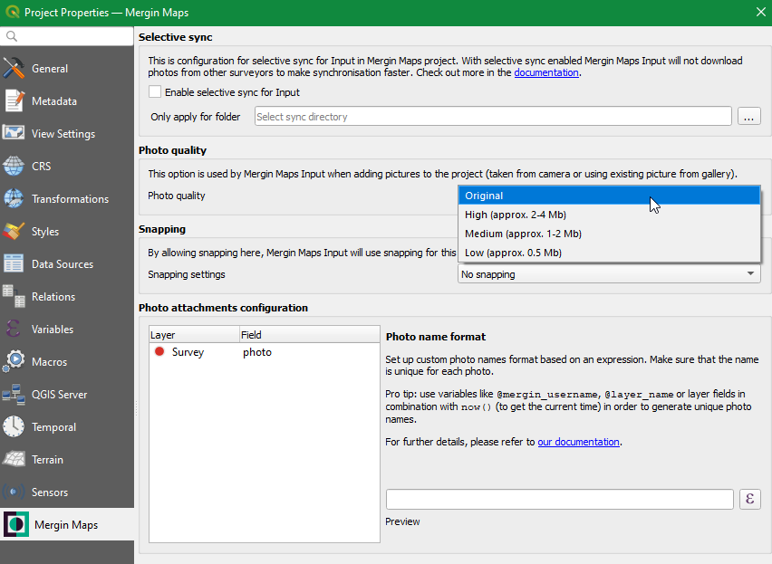Open the Metadata page icon
Image resolution: width=772 pixels, height=564 pixels.
click(14, 100)
